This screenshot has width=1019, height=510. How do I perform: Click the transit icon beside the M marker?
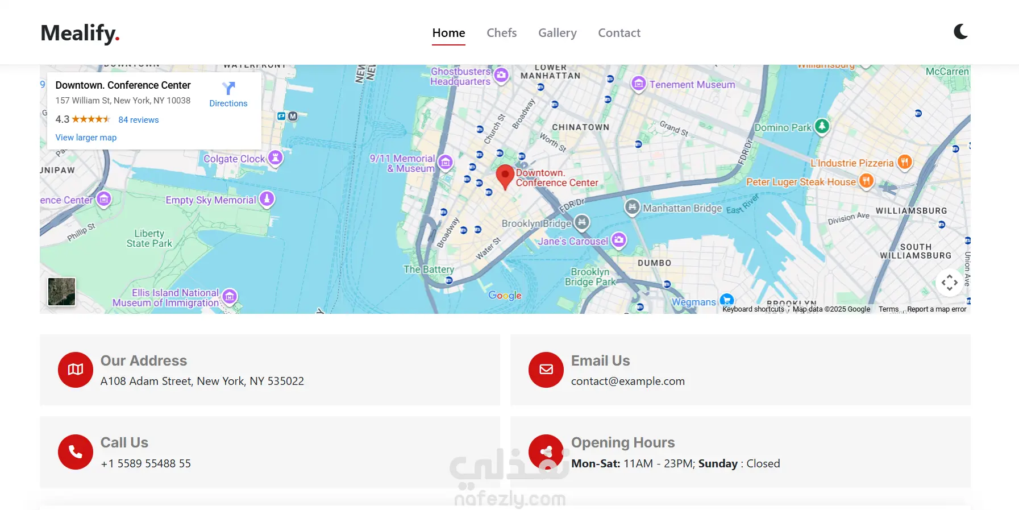(x=281, y=116)
